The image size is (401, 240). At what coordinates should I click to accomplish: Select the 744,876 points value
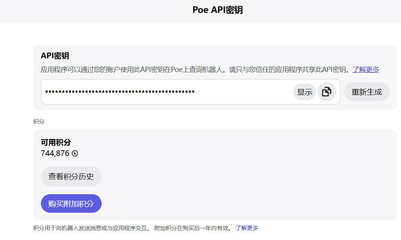coord(55,153)
